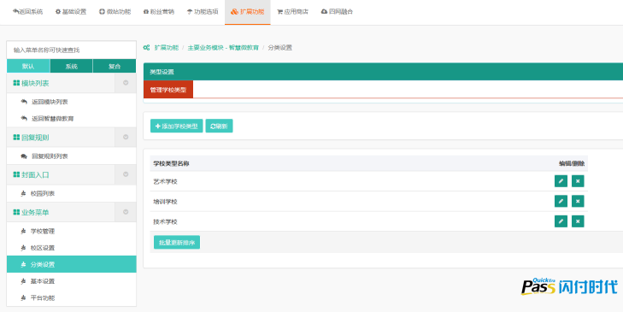Viewport: 623px width, 312px height.
Task: Delete the 艺术学校 row
Action: [578, 181]
